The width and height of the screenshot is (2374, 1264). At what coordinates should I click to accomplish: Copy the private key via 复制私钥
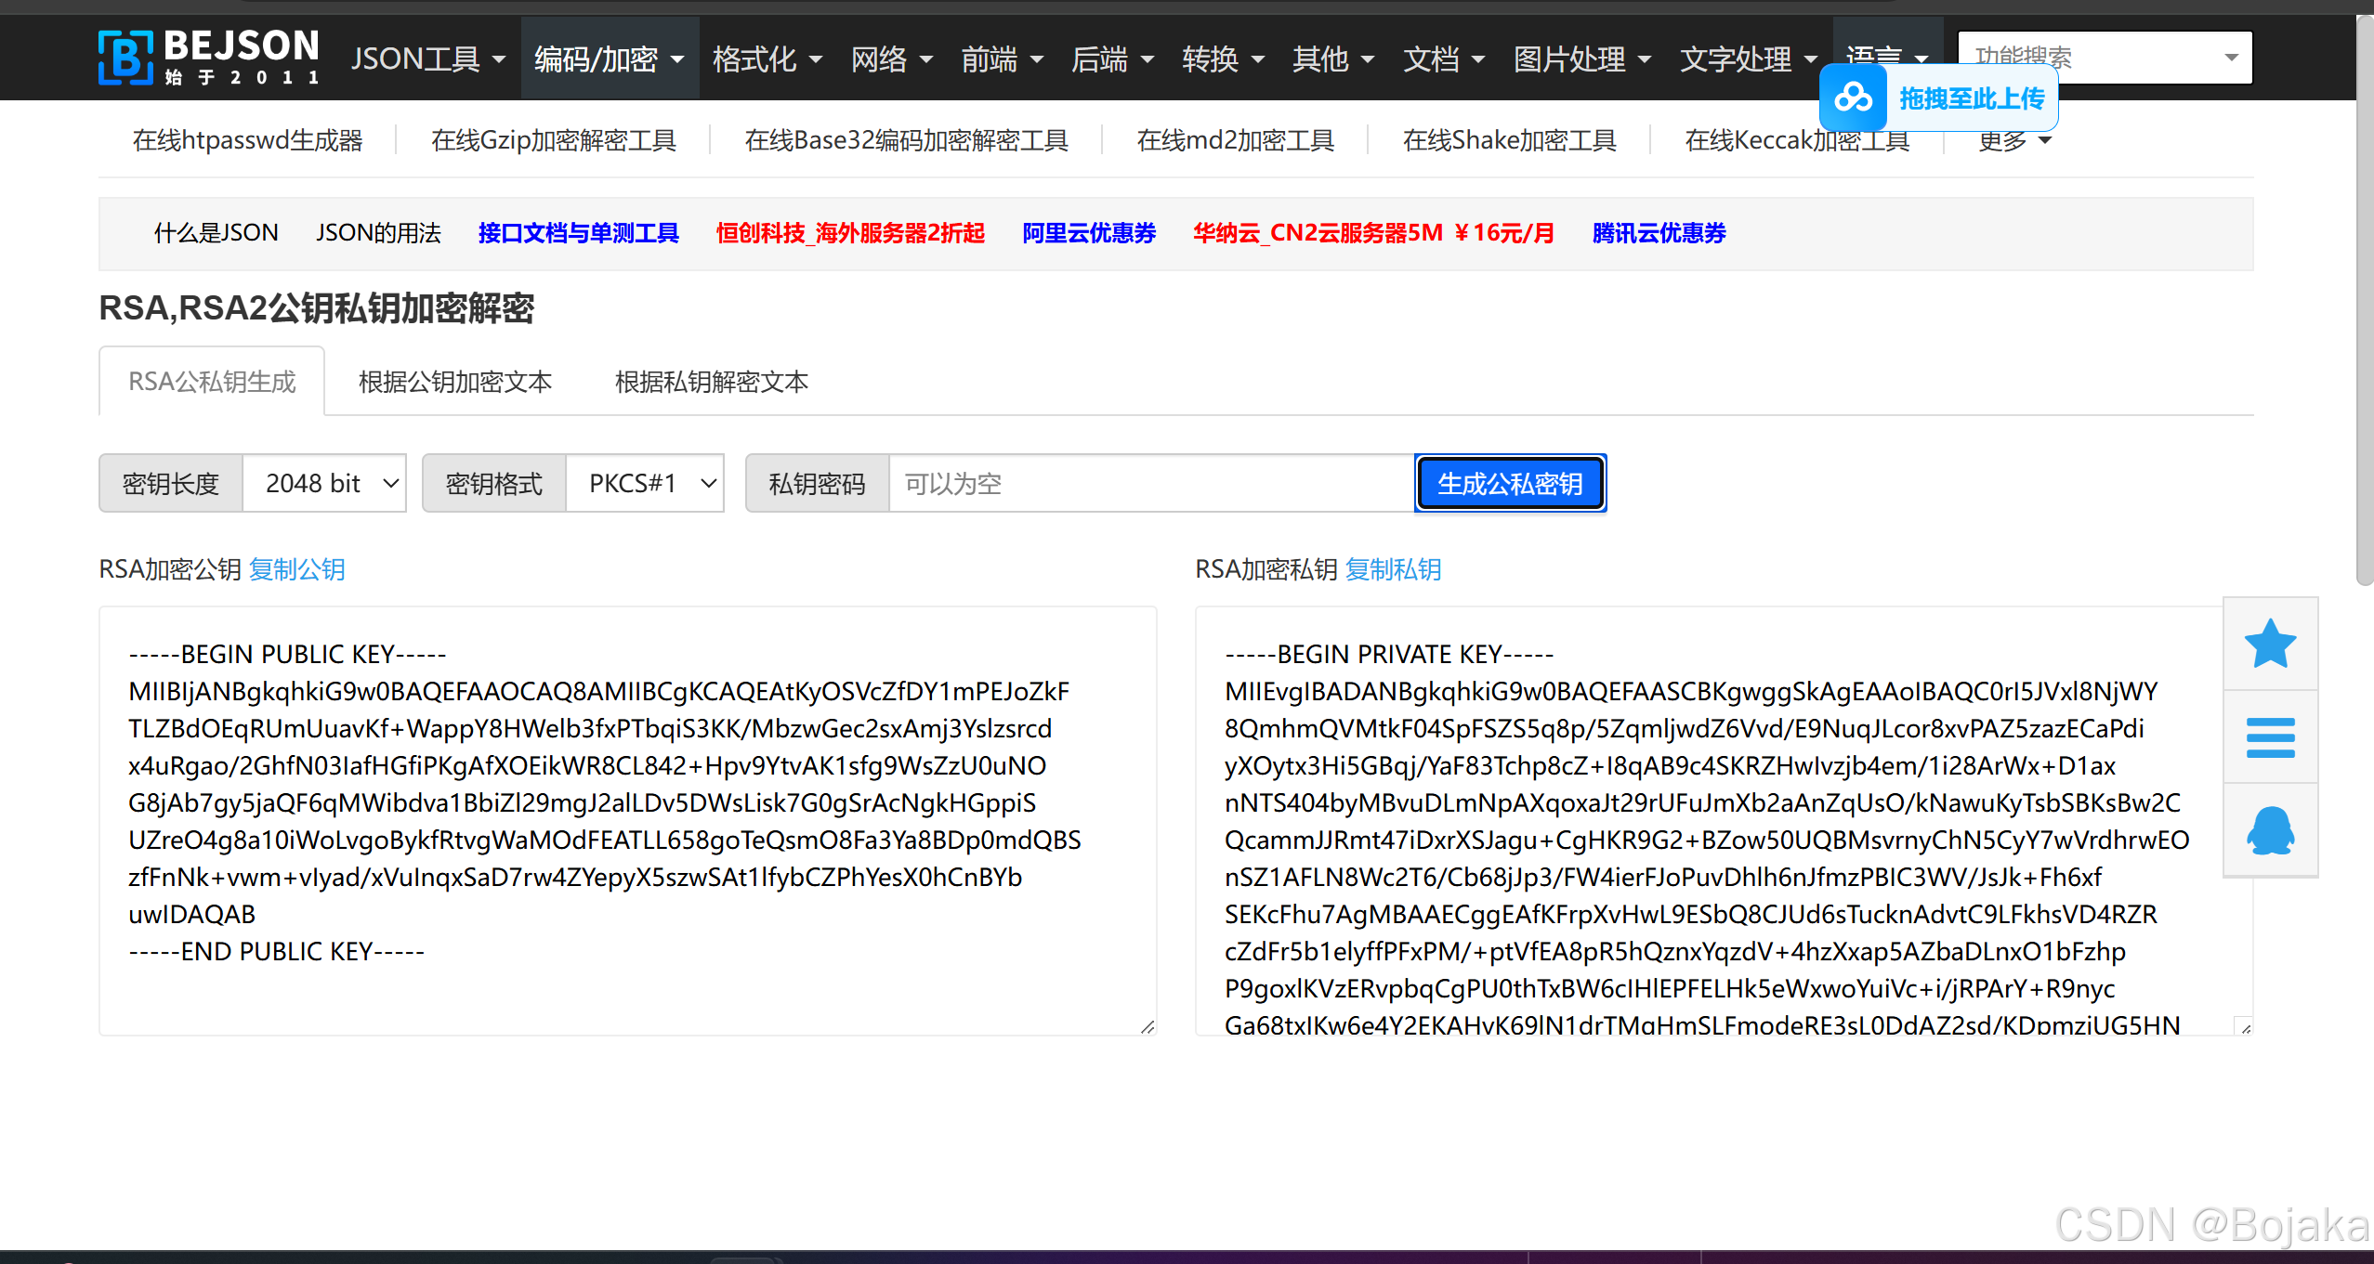tap(1393, 569)
